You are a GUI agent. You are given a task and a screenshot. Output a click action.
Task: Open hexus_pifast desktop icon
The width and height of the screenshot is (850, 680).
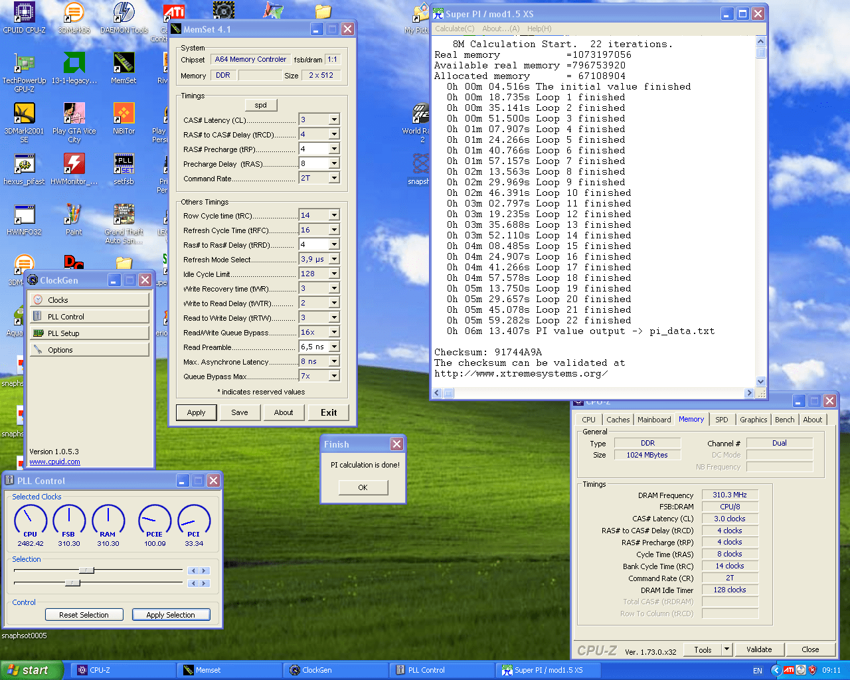point(24,169)
